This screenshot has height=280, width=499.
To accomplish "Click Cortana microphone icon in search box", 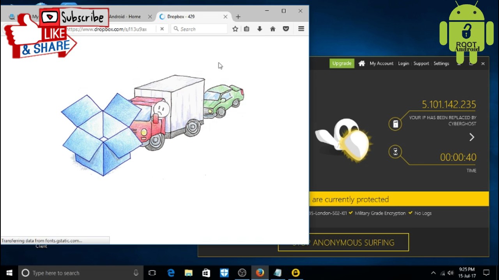I will (136, 273).
